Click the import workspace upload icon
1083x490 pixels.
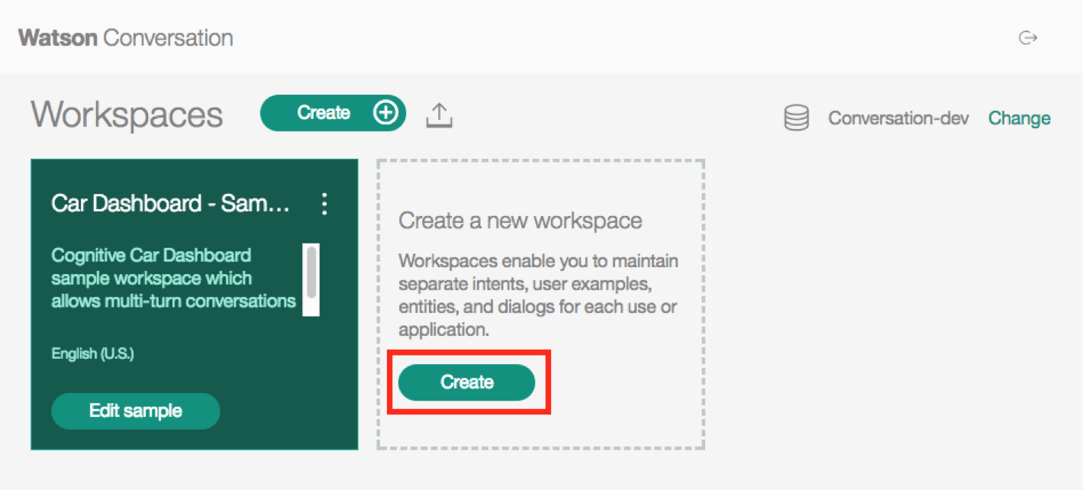439,114
